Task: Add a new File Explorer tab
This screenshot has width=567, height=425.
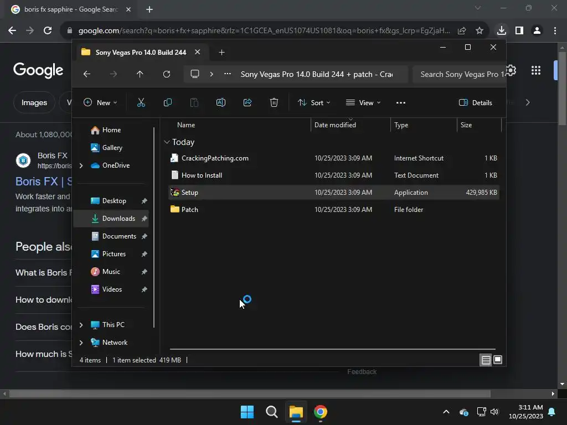Action: point(221,53)
